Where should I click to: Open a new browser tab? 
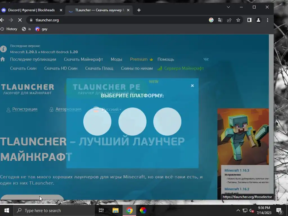(139, 10)
